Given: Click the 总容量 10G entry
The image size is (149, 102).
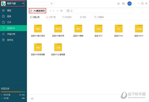Looking at the screenshot, I should pos(13,98).
